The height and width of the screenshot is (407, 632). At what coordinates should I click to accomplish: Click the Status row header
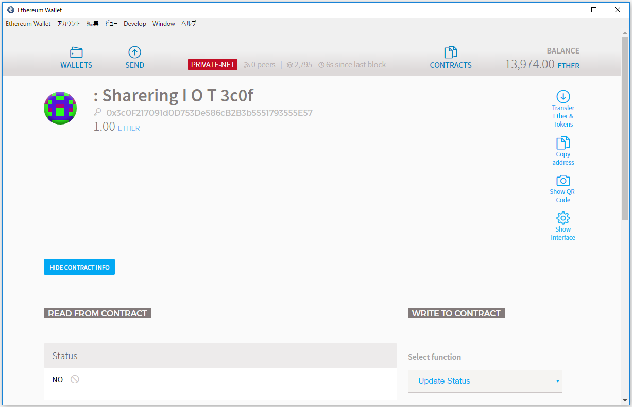coord(220,356)
